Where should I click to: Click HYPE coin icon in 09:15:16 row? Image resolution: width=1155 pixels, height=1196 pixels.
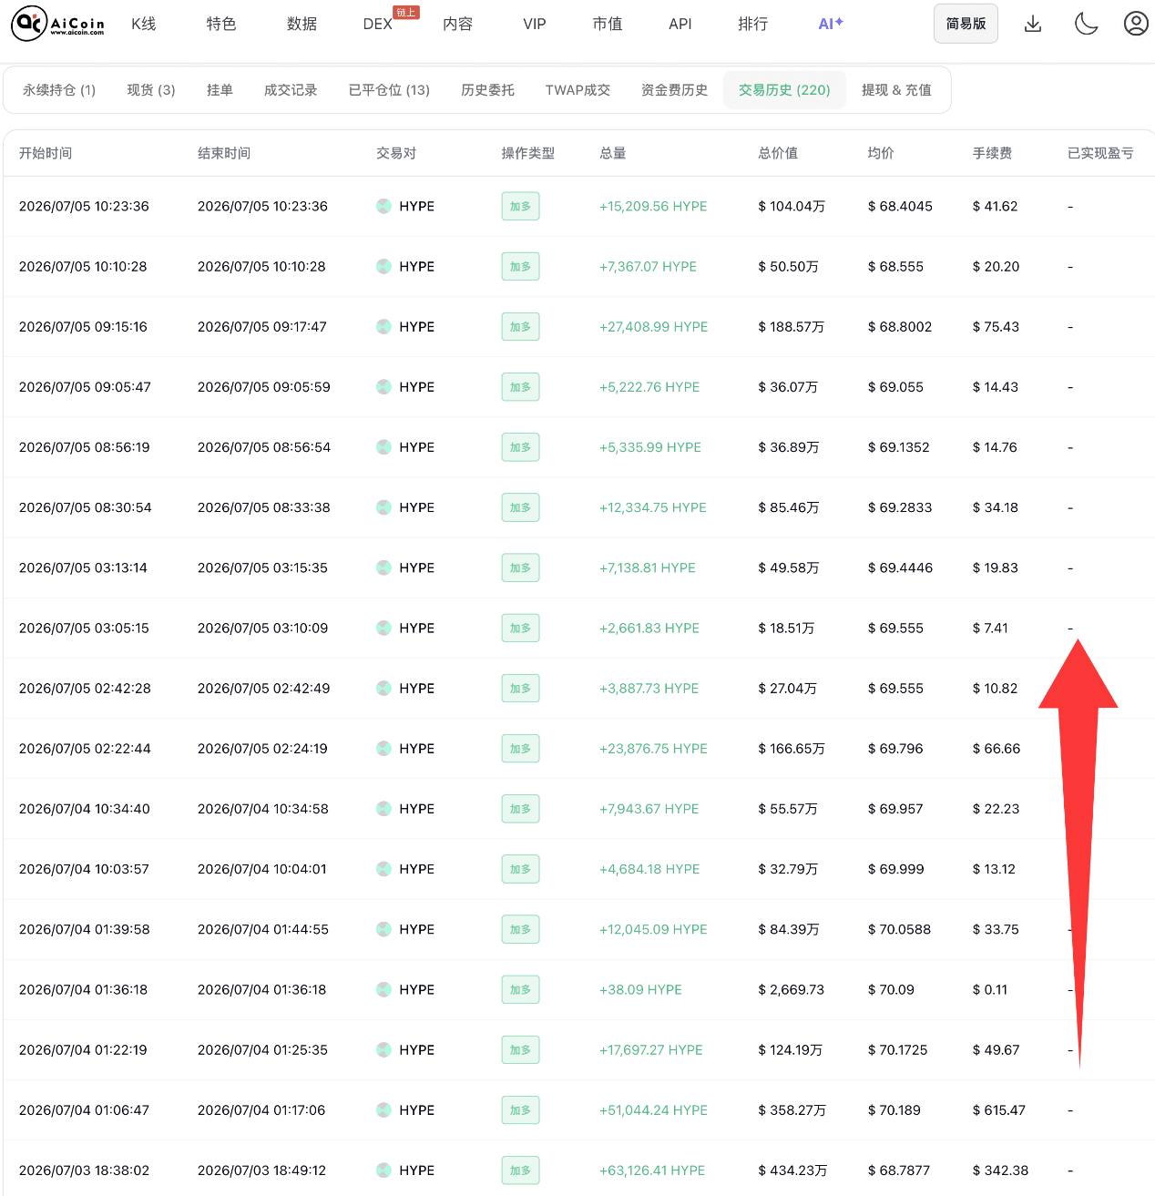click(384, 327)
